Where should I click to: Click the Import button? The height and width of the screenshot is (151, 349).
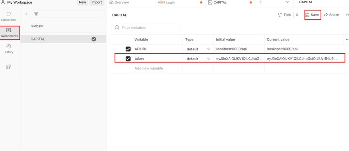coord(97,2)
